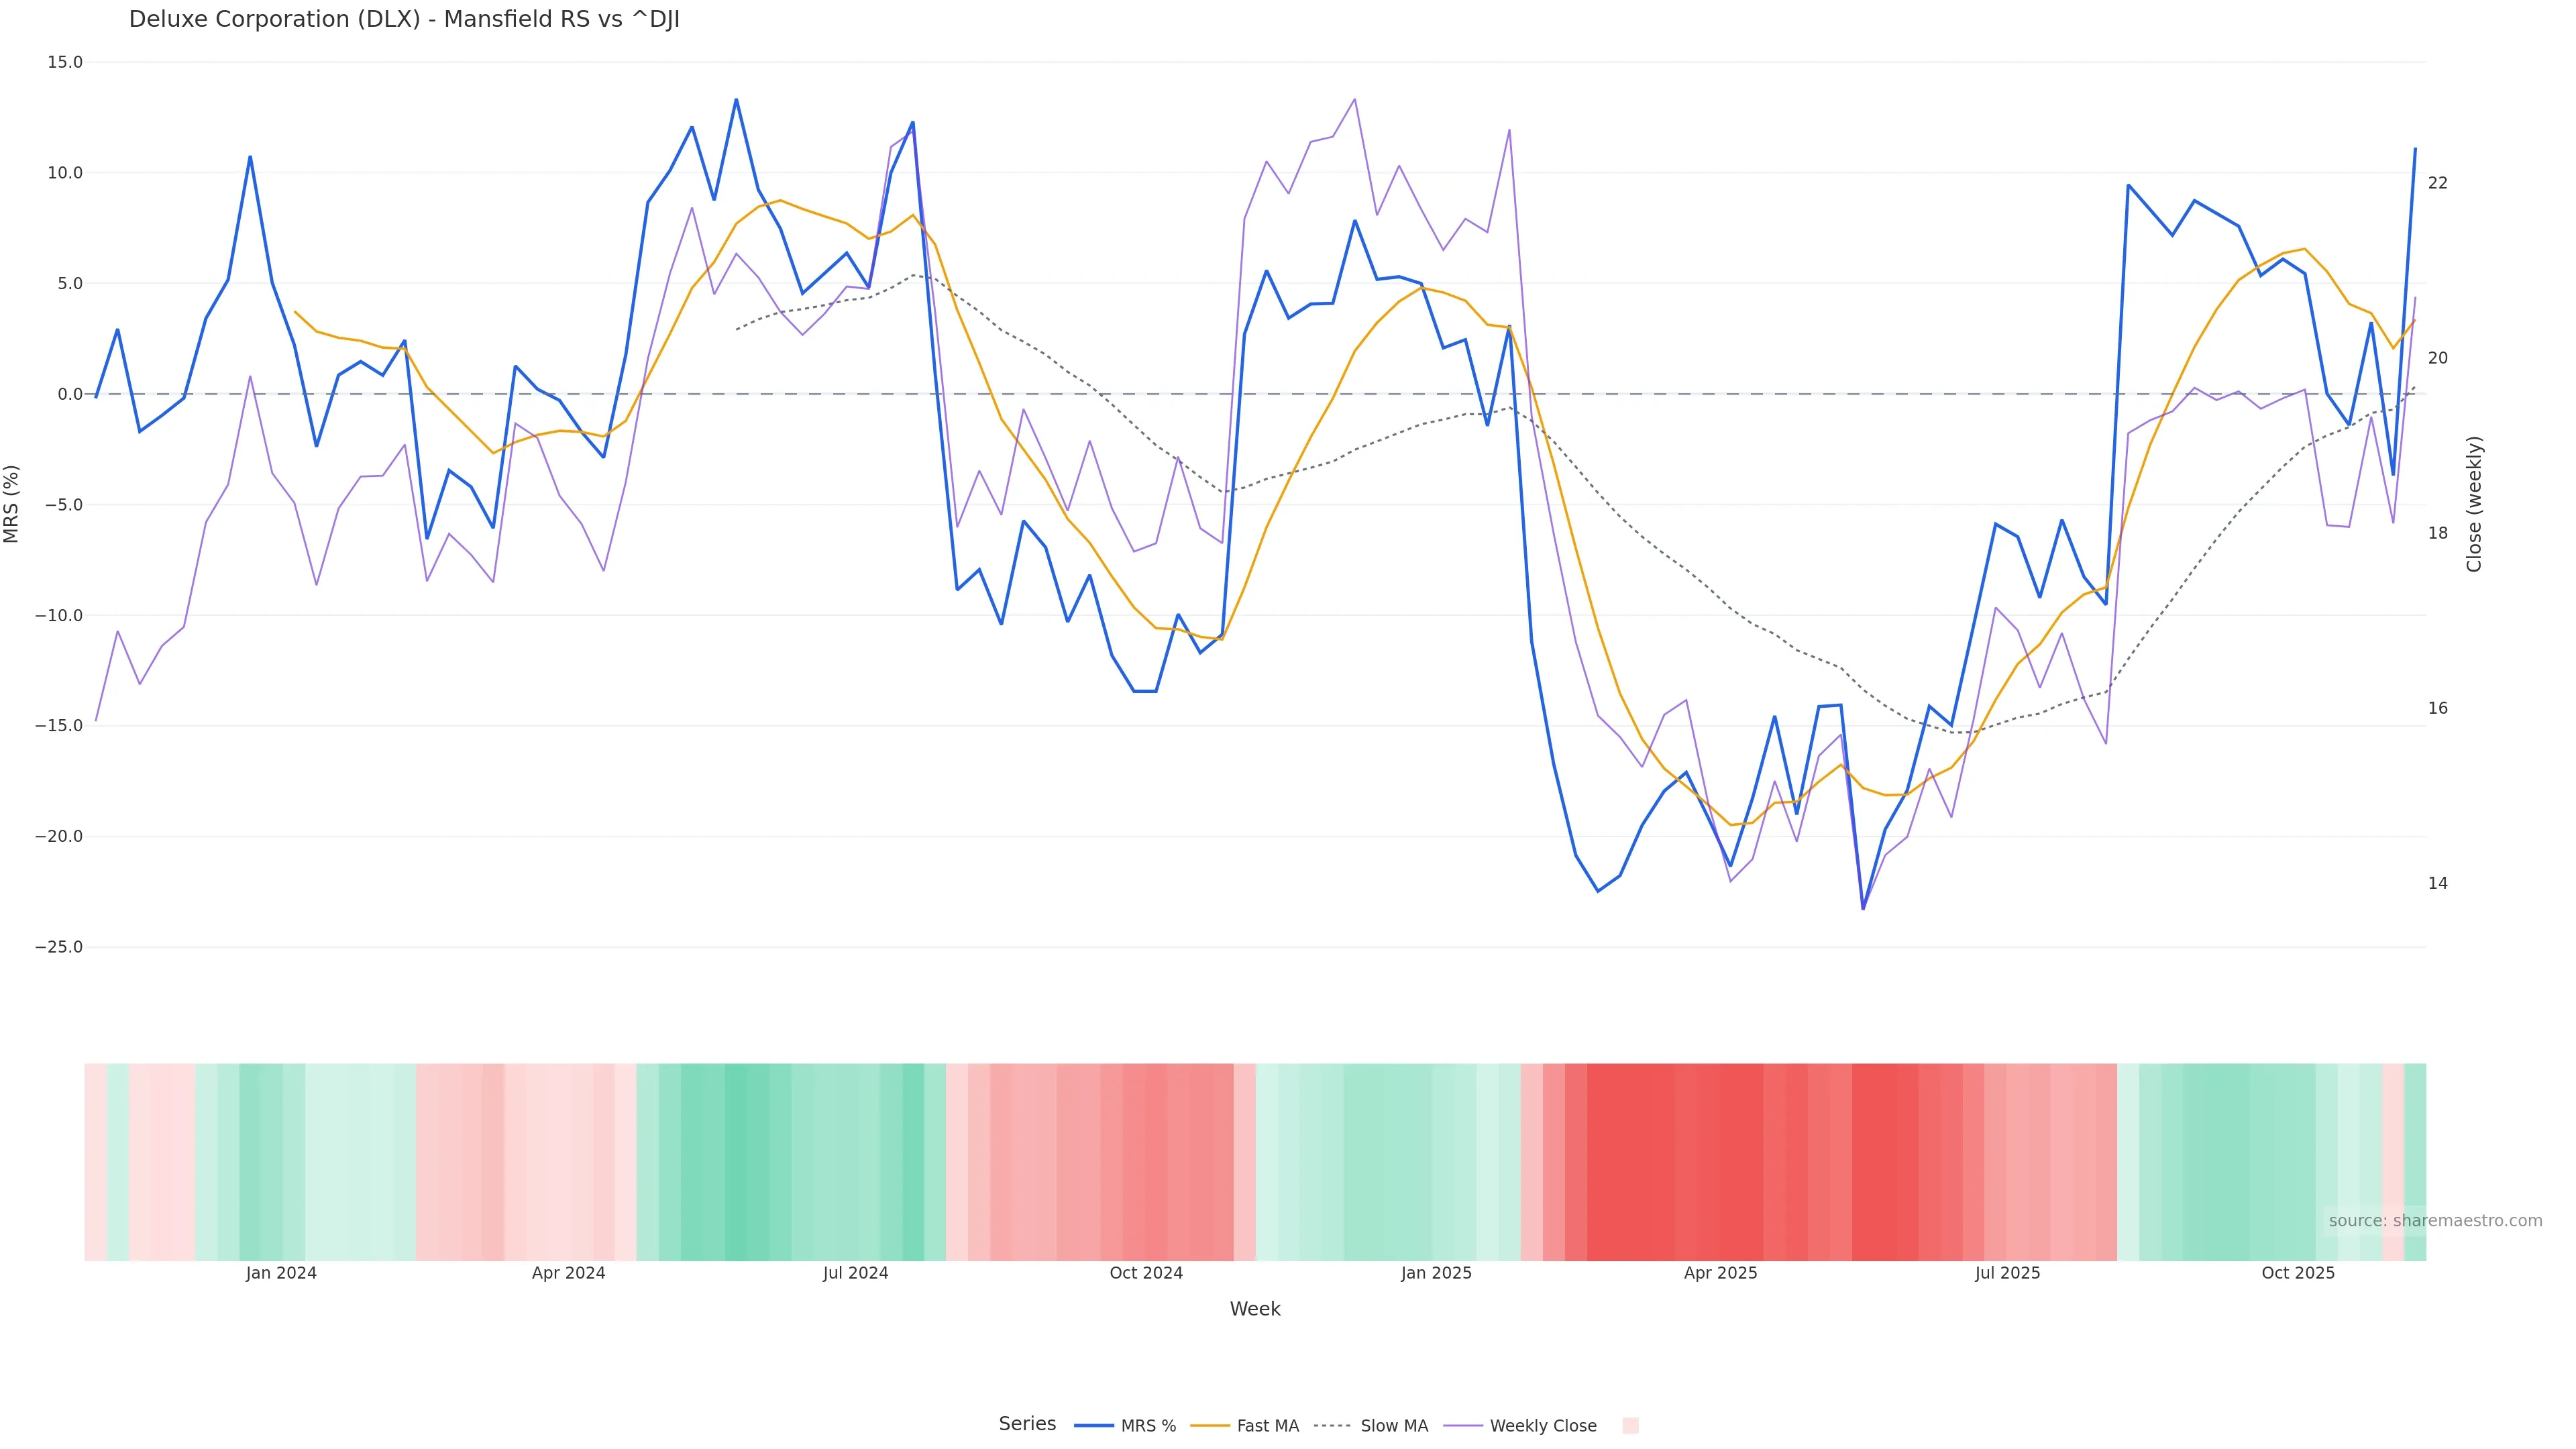Viewport: 2576px width, 1449px height.
Task: Select the MRS (%) left axis title
Action: (x=12, y=504)
